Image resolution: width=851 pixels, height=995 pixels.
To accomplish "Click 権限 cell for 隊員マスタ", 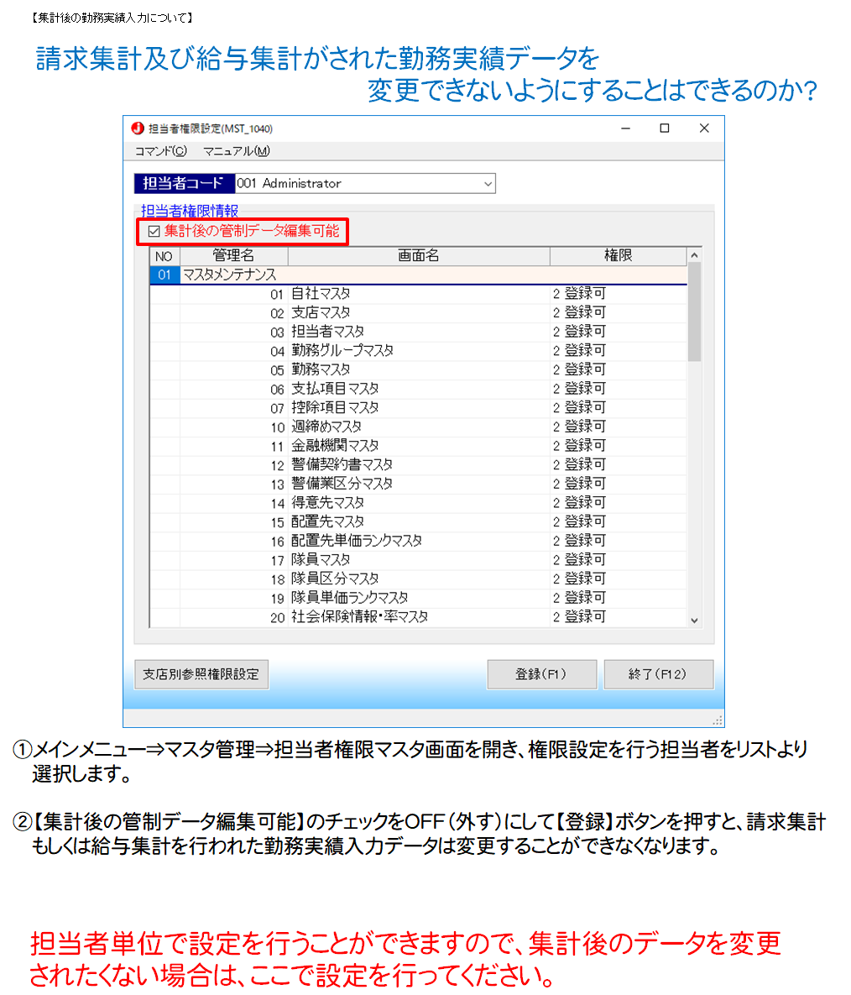I will click(617, 559).
